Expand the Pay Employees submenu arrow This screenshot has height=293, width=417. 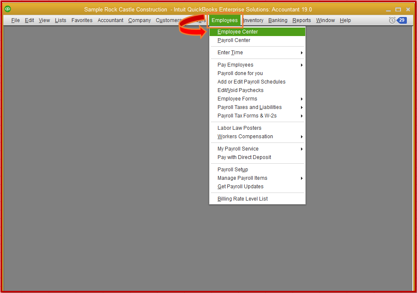301,65
